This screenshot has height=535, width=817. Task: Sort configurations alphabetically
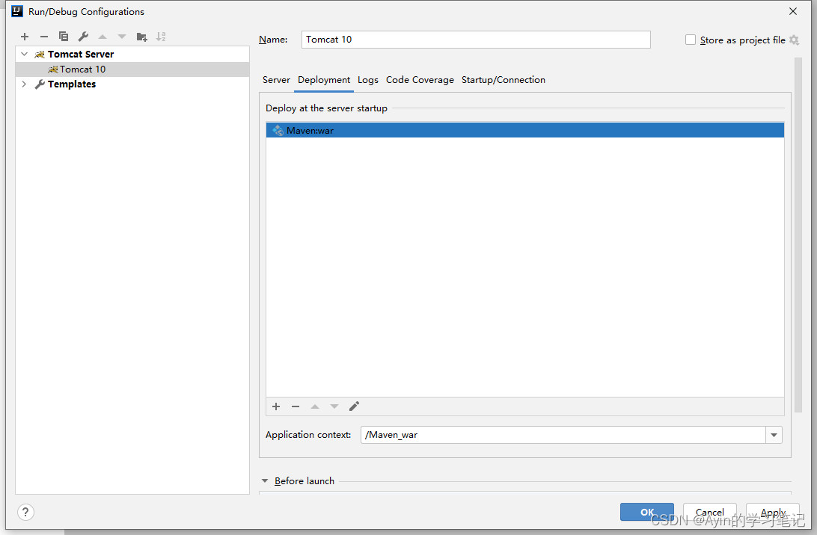161,37
